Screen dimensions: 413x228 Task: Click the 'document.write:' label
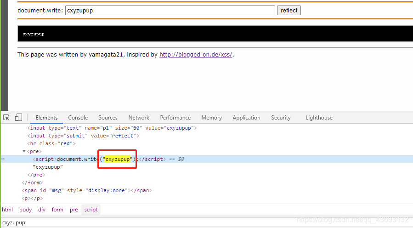40,11
